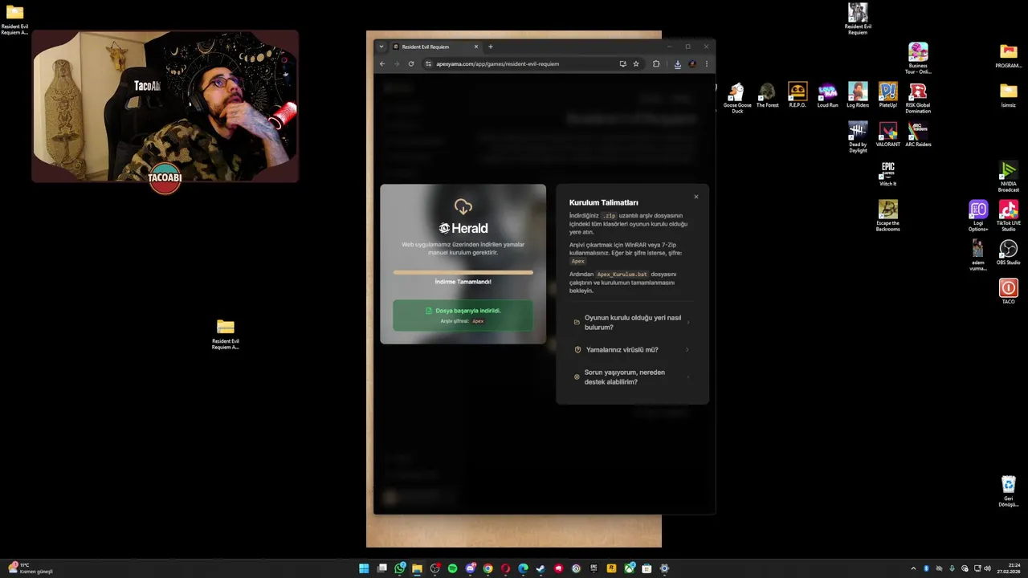
Task: Open PlateUp! desktop shortcut
Action: click(x=887, y=95)
